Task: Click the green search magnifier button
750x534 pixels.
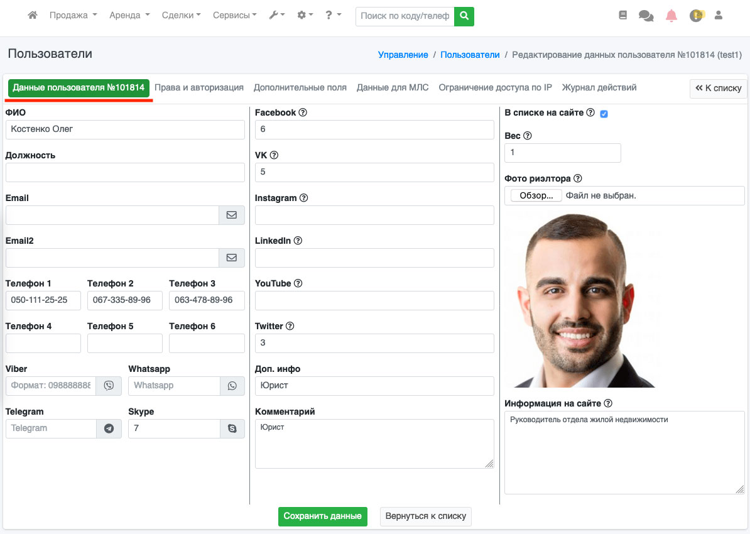Action: pyautogui.click(x=464, y=16)
